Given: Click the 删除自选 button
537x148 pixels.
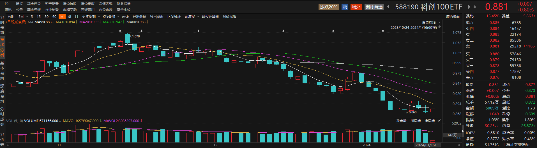Looking at the screenshot, I should [x=374, y=7].
